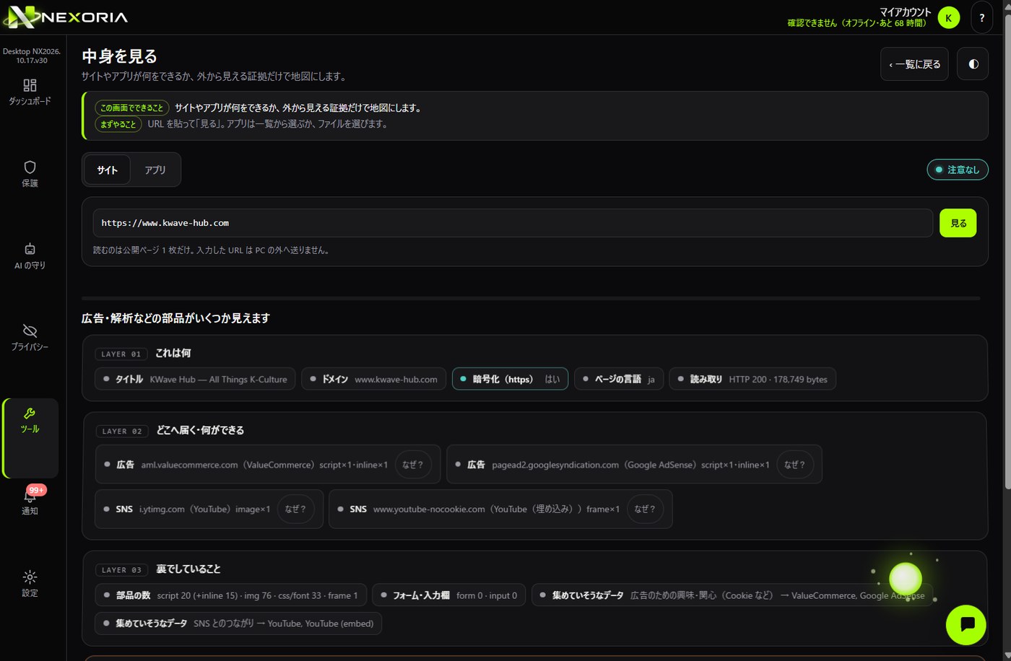Image resolution: width=1011 pixels, height=661 pixels.
Task: Click the Desktop NX2026 version label
Action: coord(32,56)
